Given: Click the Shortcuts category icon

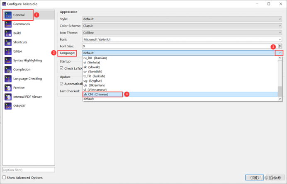Looking at the screenshot, I should 8,42.
